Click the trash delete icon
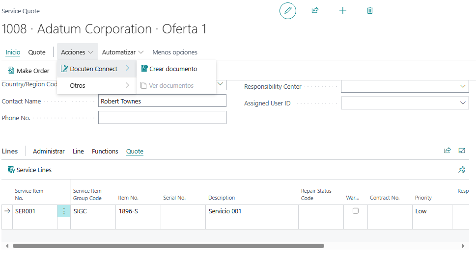The image size is (476, 255). (x=370, y=10)
